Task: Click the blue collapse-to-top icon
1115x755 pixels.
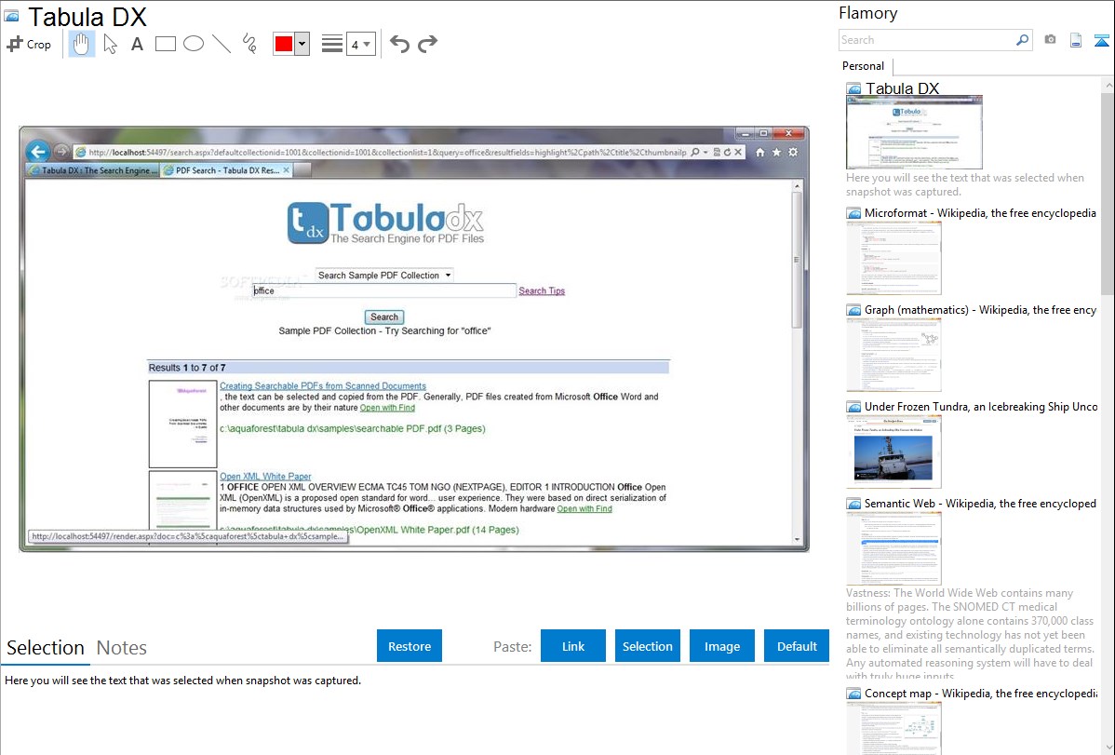Action: click(1101, 40)
